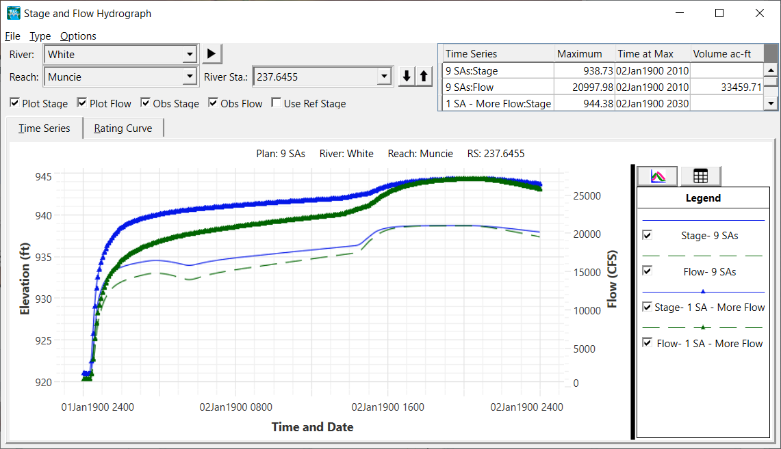Expand the River dropdown showing White
The height and width of the screenshot is (449, 781).
pyautogui.click(x=190, y=55)
